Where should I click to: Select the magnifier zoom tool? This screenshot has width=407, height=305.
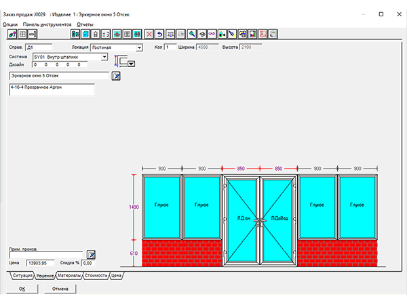(192, 33)
